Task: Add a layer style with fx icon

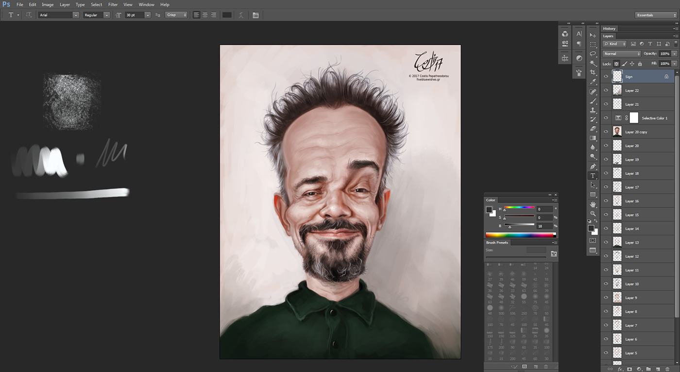Action: 620,369
